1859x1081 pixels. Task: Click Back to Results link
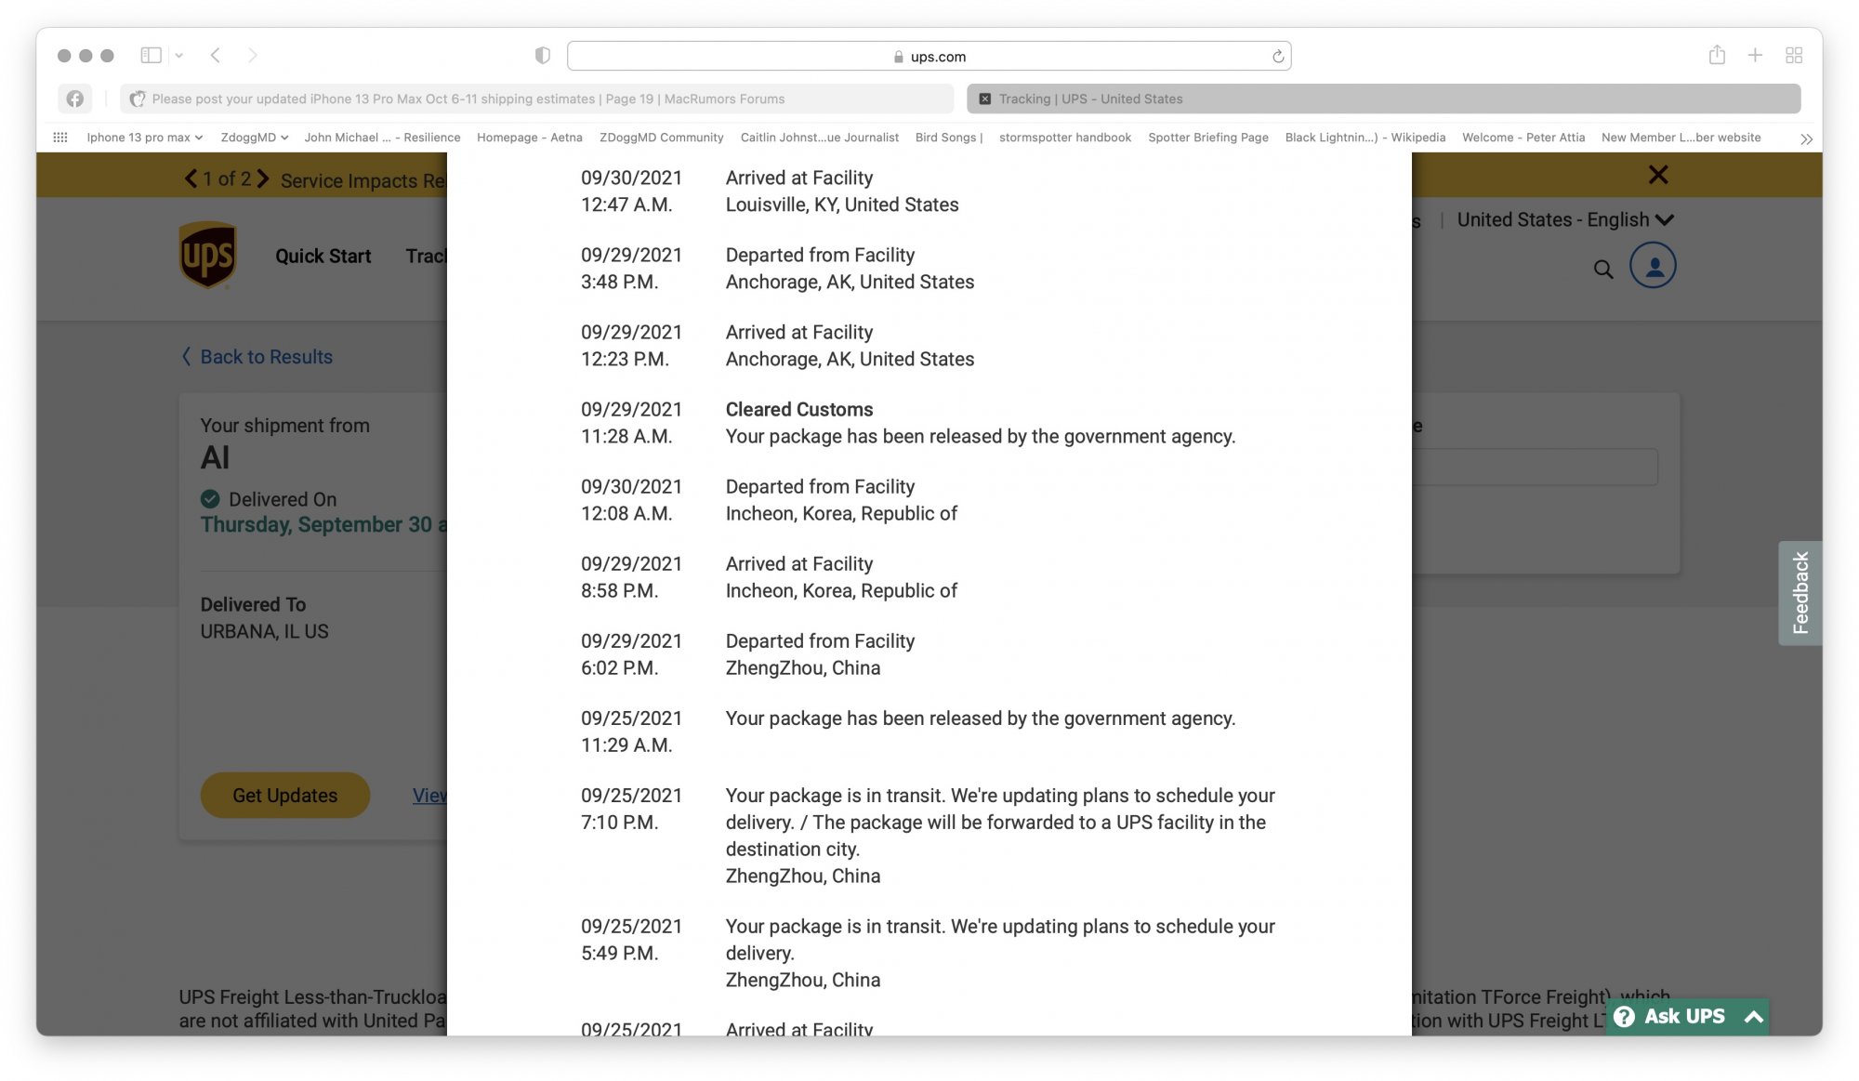point(257,357)
